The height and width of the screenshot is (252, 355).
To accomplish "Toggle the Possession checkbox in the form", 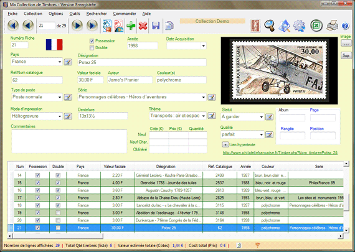I will click(92, 41).
